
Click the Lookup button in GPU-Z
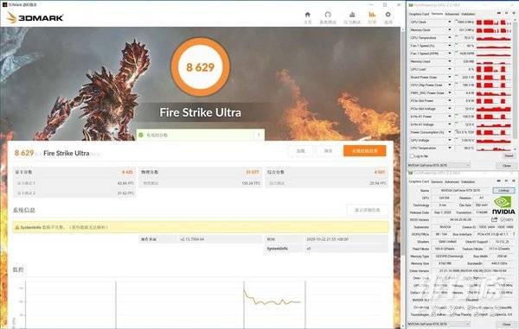tap(503, 191)
